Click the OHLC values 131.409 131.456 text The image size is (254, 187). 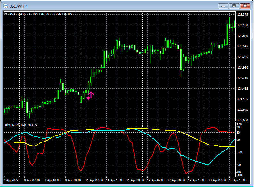pyautogui.click(x=38, y=14)
